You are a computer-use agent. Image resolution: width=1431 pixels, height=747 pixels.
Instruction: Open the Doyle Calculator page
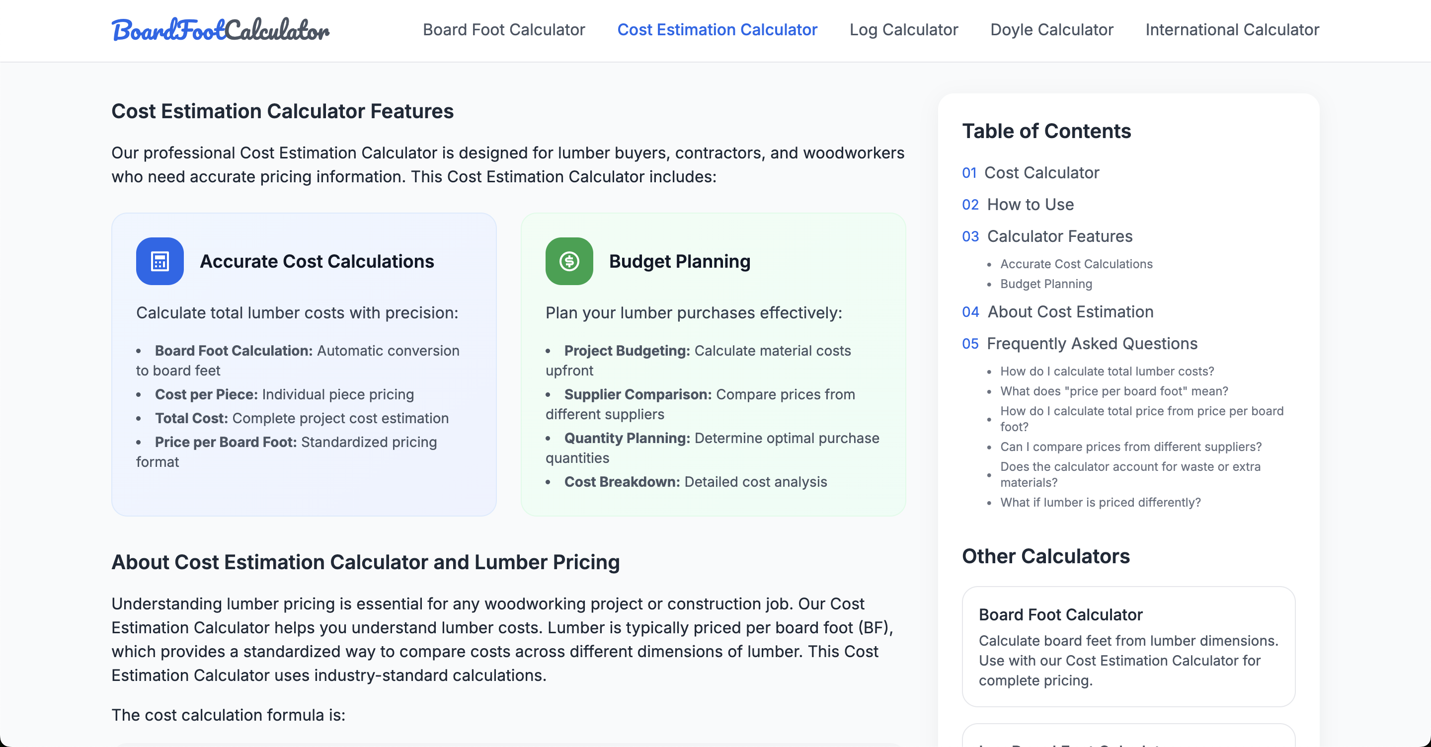point(1051,29)
